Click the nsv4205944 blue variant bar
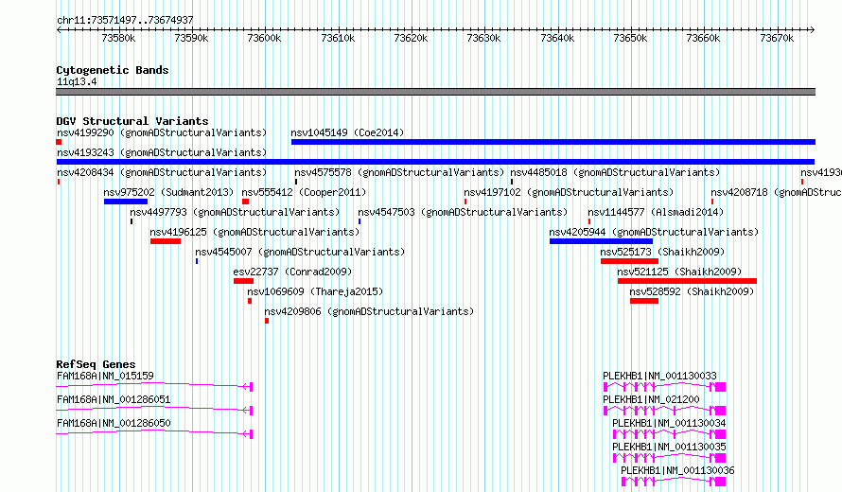This screenshot has width=842, height=492. pyautogui.click(x=601, y=241)
